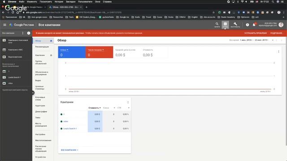
Task: Click the home icon next to Кампании
Action: click(51, 55)
